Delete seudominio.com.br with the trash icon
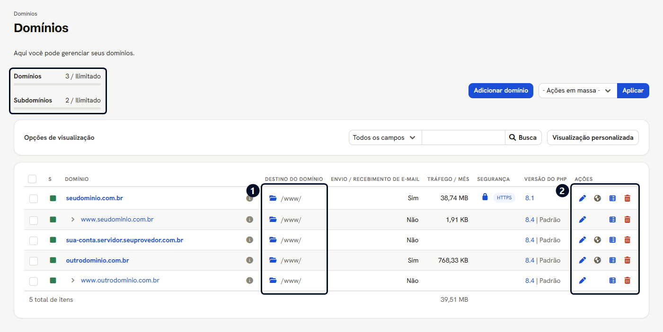The image size is (663, 332). [628, 198]
